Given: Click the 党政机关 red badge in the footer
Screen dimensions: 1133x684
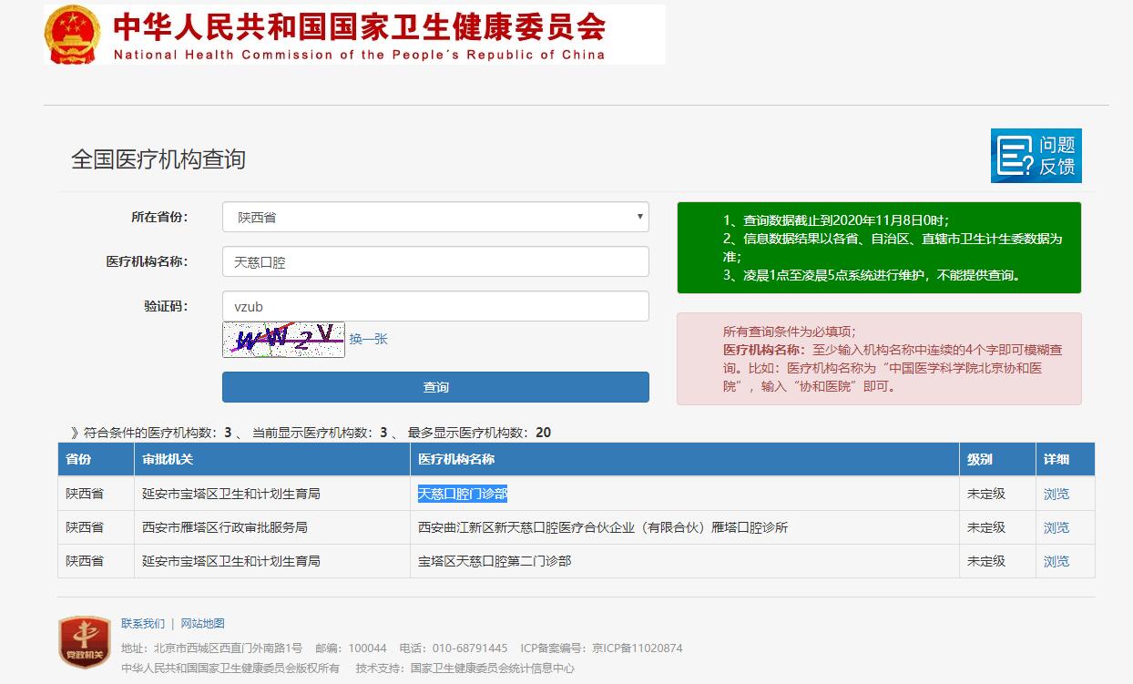Looking at the screenshot, I should click(x=84, y=643).
